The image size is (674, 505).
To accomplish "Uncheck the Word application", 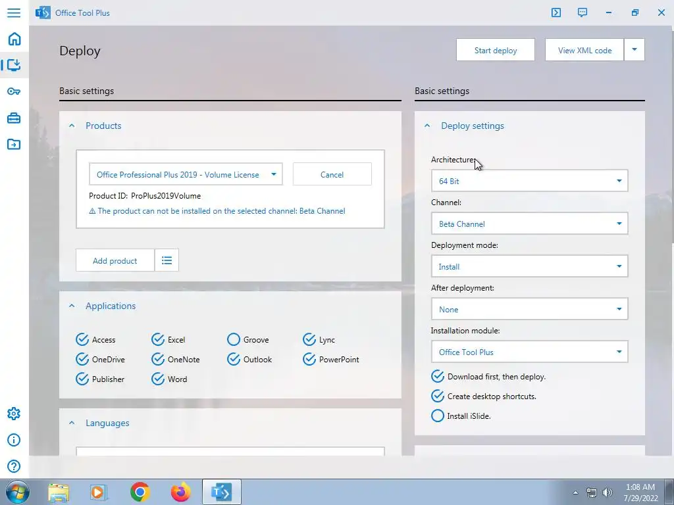I will (x=169, y=379).
